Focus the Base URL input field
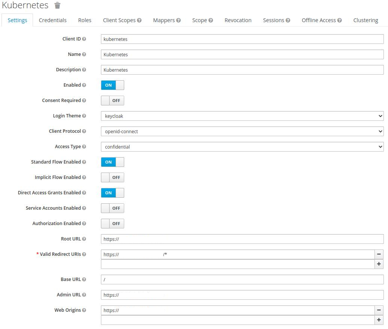The width and height of the screenshot is (388, 329). tap(242, 279)
